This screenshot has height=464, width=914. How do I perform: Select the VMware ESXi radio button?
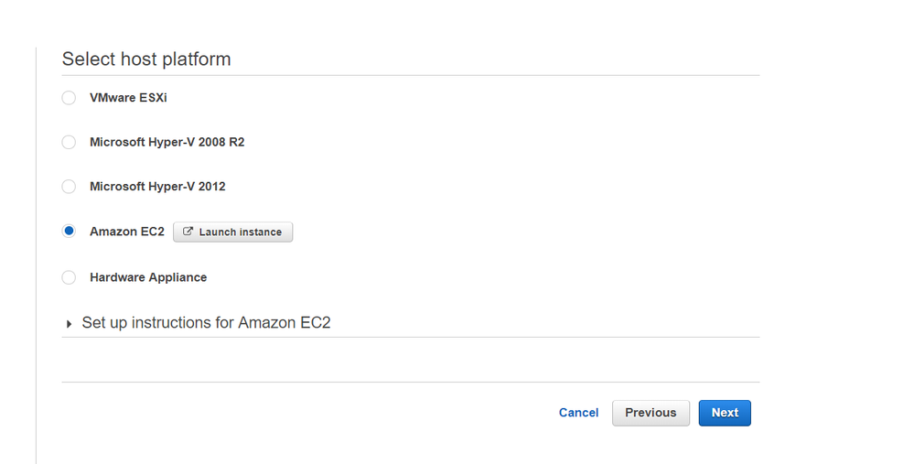point(69,98)
